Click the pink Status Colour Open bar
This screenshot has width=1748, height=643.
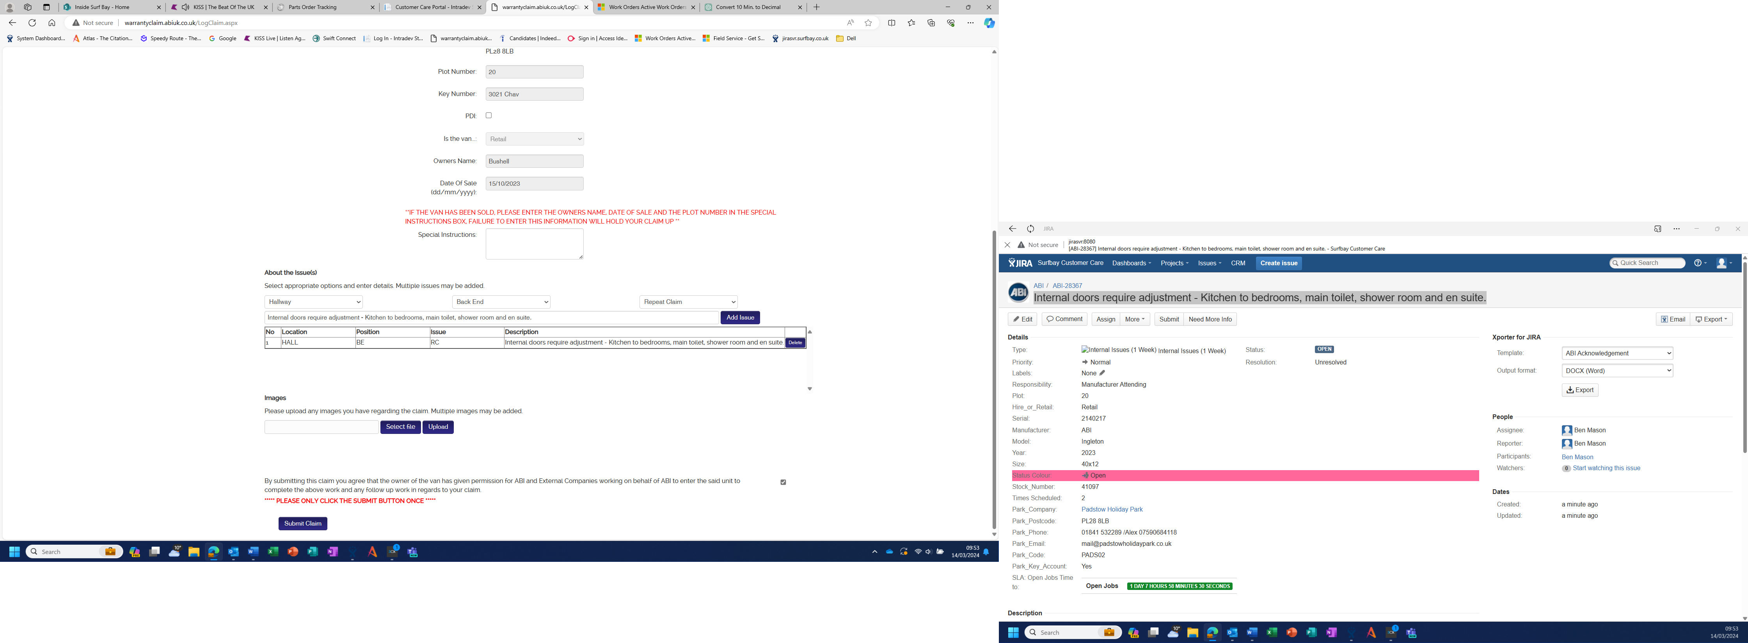click(x=1245, y=476)
